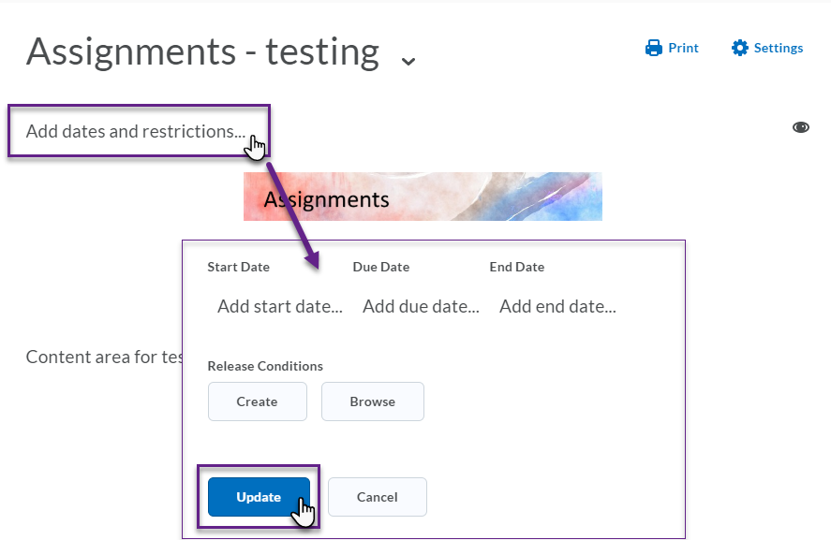
Task: Expand the Assignments - testing title chevron
Action: click(408, 61)
